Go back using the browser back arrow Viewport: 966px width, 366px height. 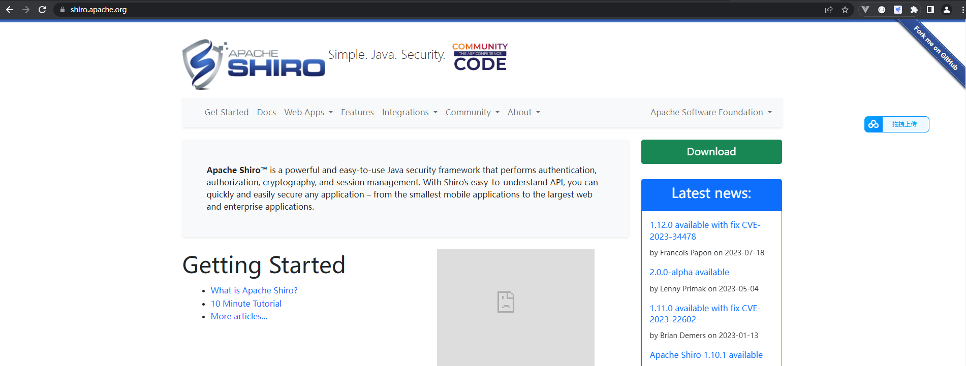pos(10,10)
